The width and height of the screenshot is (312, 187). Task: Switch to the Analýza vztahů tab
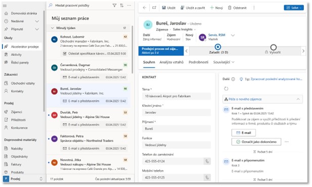(x=171, y=62)
